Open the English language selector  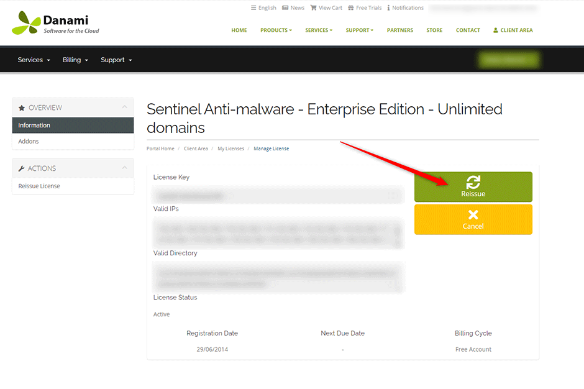click(x=263, y=8)
